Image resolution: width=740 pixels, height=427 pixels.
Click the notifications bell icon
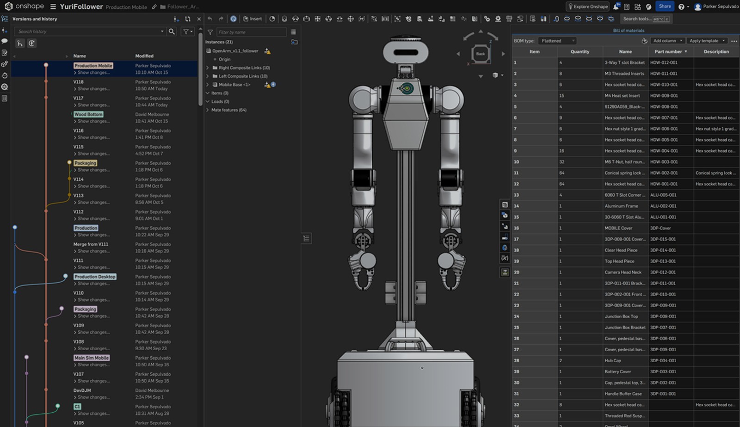(x=616, y=6)
